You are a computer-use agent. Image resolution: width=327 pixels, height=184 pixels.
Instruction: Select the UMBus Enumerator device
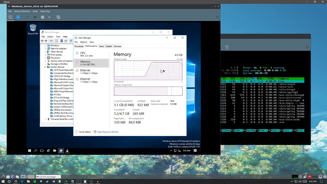point(61,110)
